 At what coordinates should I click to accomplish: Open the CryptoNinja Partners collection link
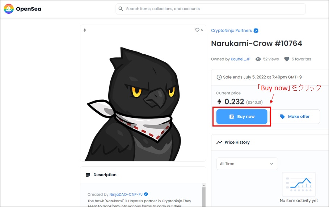(x=232, y=31)
